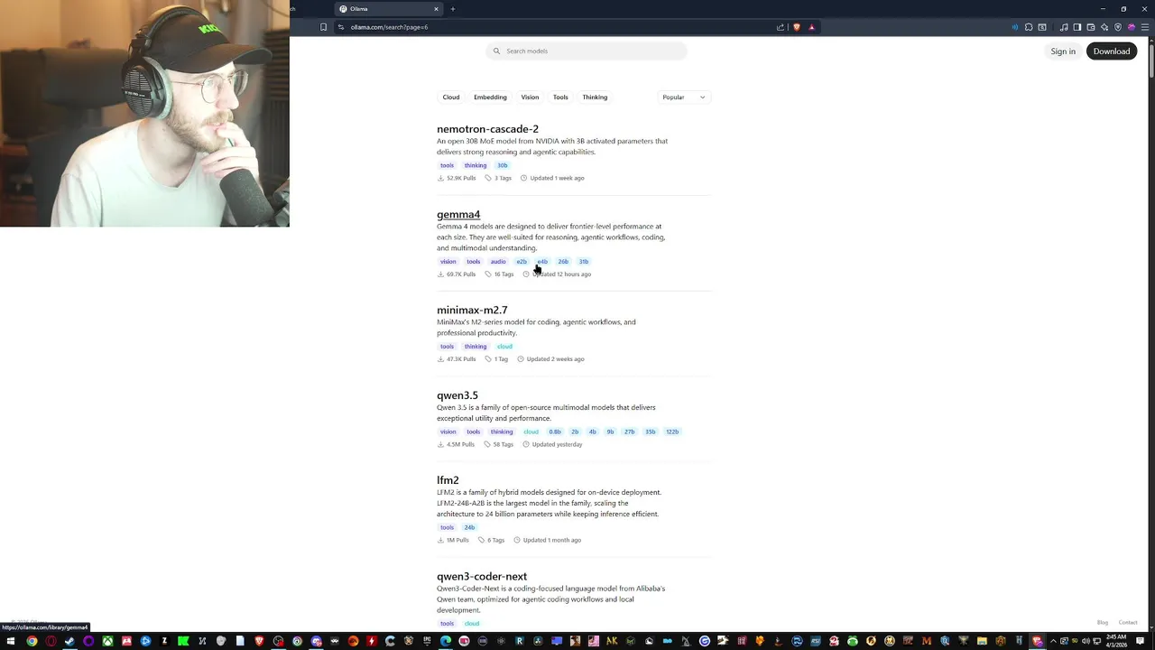Click the 0.8b tag under qwen3.5
Screen dimensions: 1155x650
[x=555, y=432]
